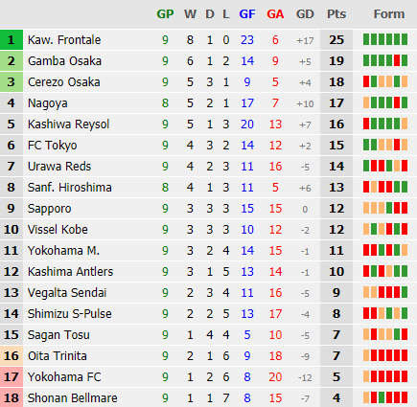Click the pink position 18 badge
The height and width of the screenshot is (407, 417).
[x=12, y=397]
